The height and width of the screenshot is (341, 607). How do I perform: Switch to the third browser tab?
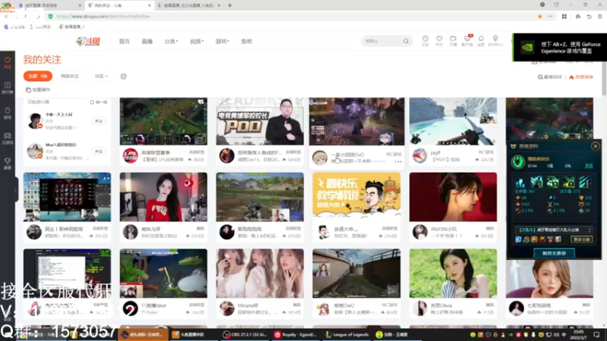click(x=189, y=5)
